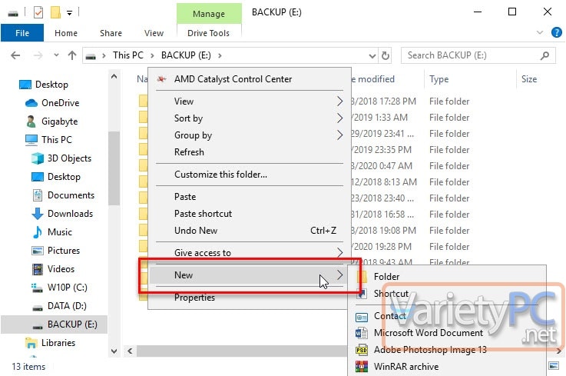This screenshot has height=376, width=566.
Task: Open the recent locations dropdown arrow
Action: pyautogui.click(x=56, y=55)
